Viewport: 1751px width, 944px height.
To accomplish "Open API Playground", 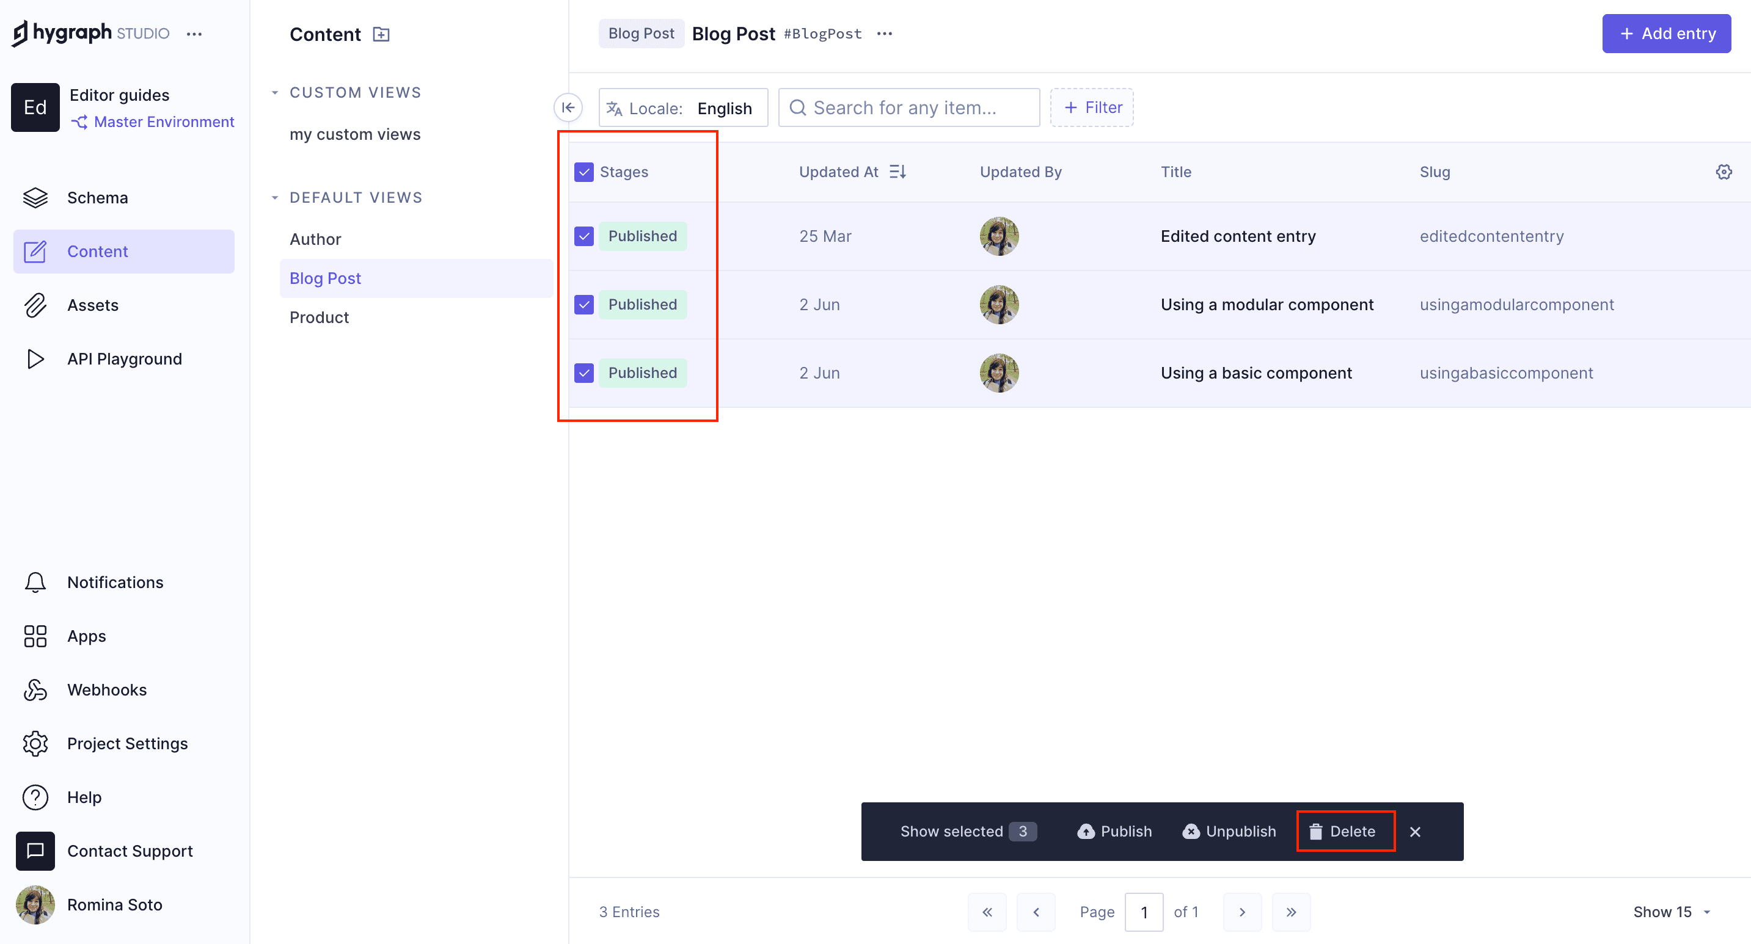I will (125, 358).
